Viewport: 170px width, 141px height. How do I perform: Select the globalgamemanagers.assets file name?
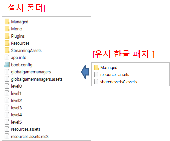[37, 79]
